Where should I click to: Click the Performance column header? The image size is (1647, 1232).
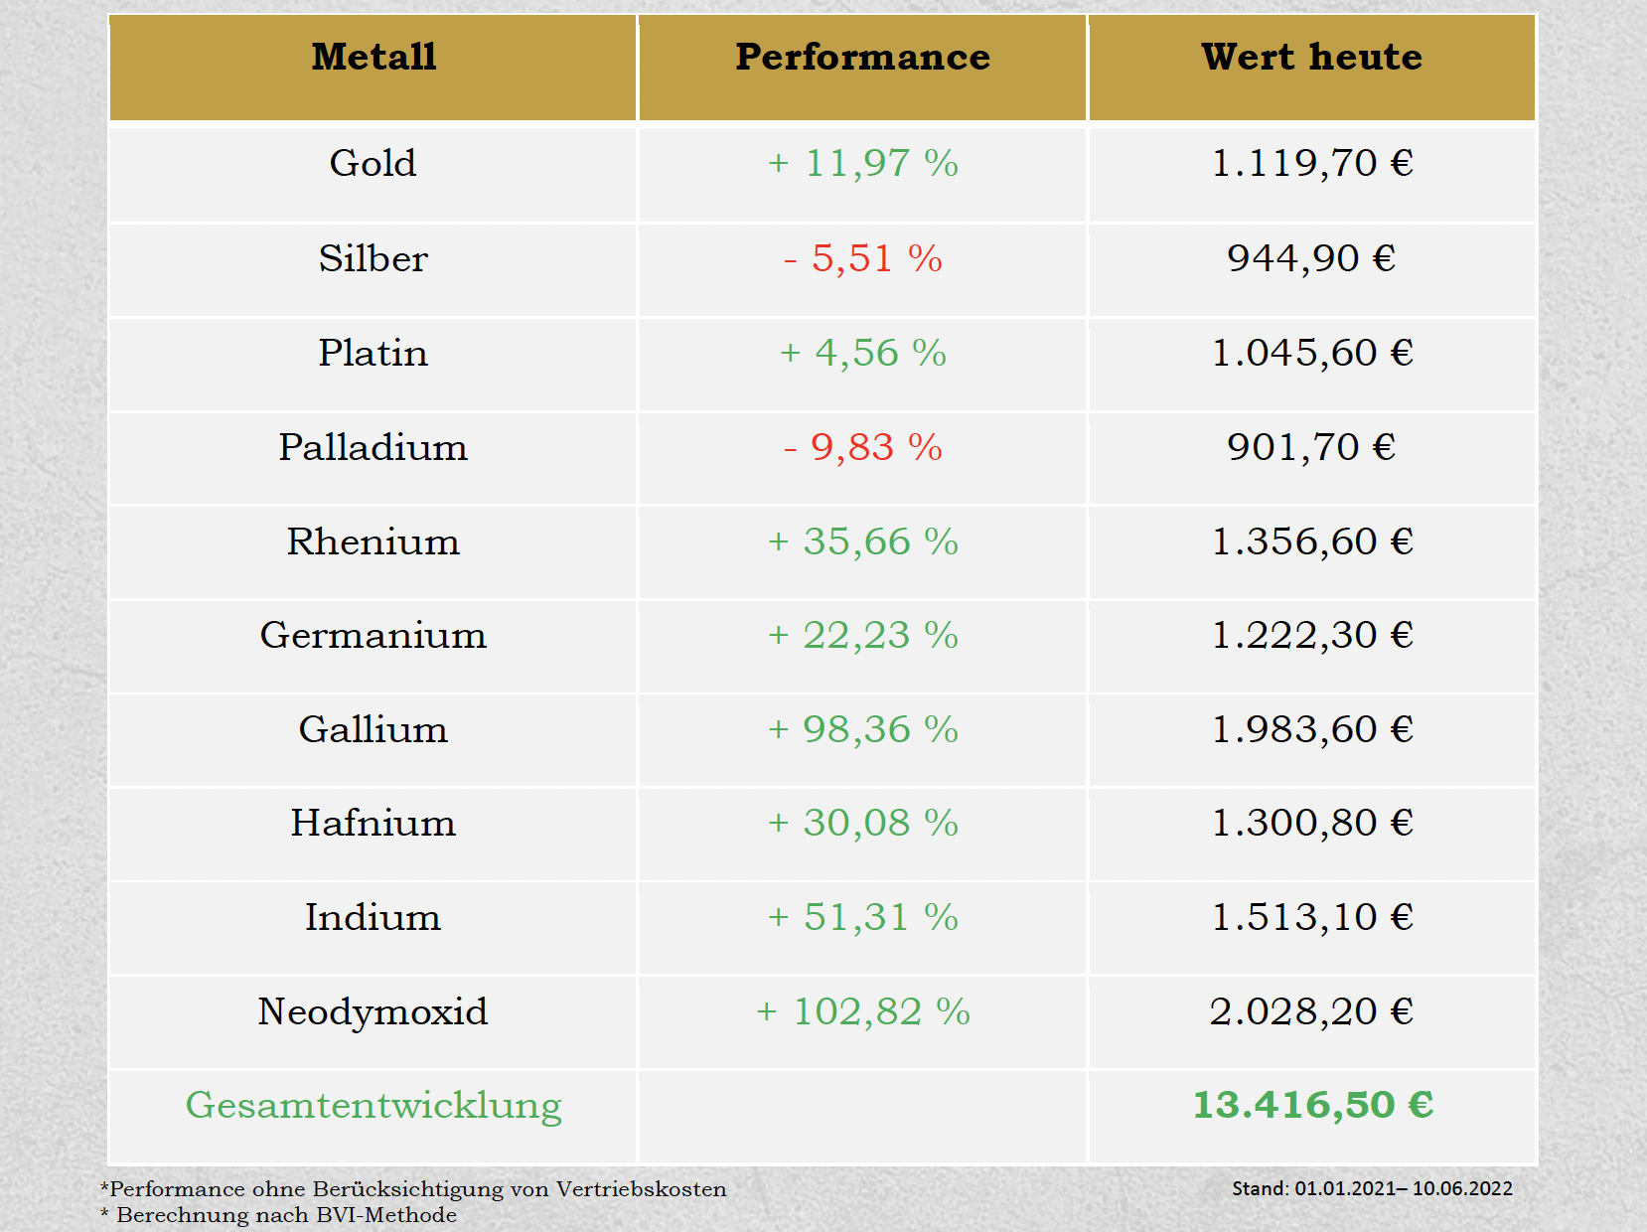click(862, 58)
